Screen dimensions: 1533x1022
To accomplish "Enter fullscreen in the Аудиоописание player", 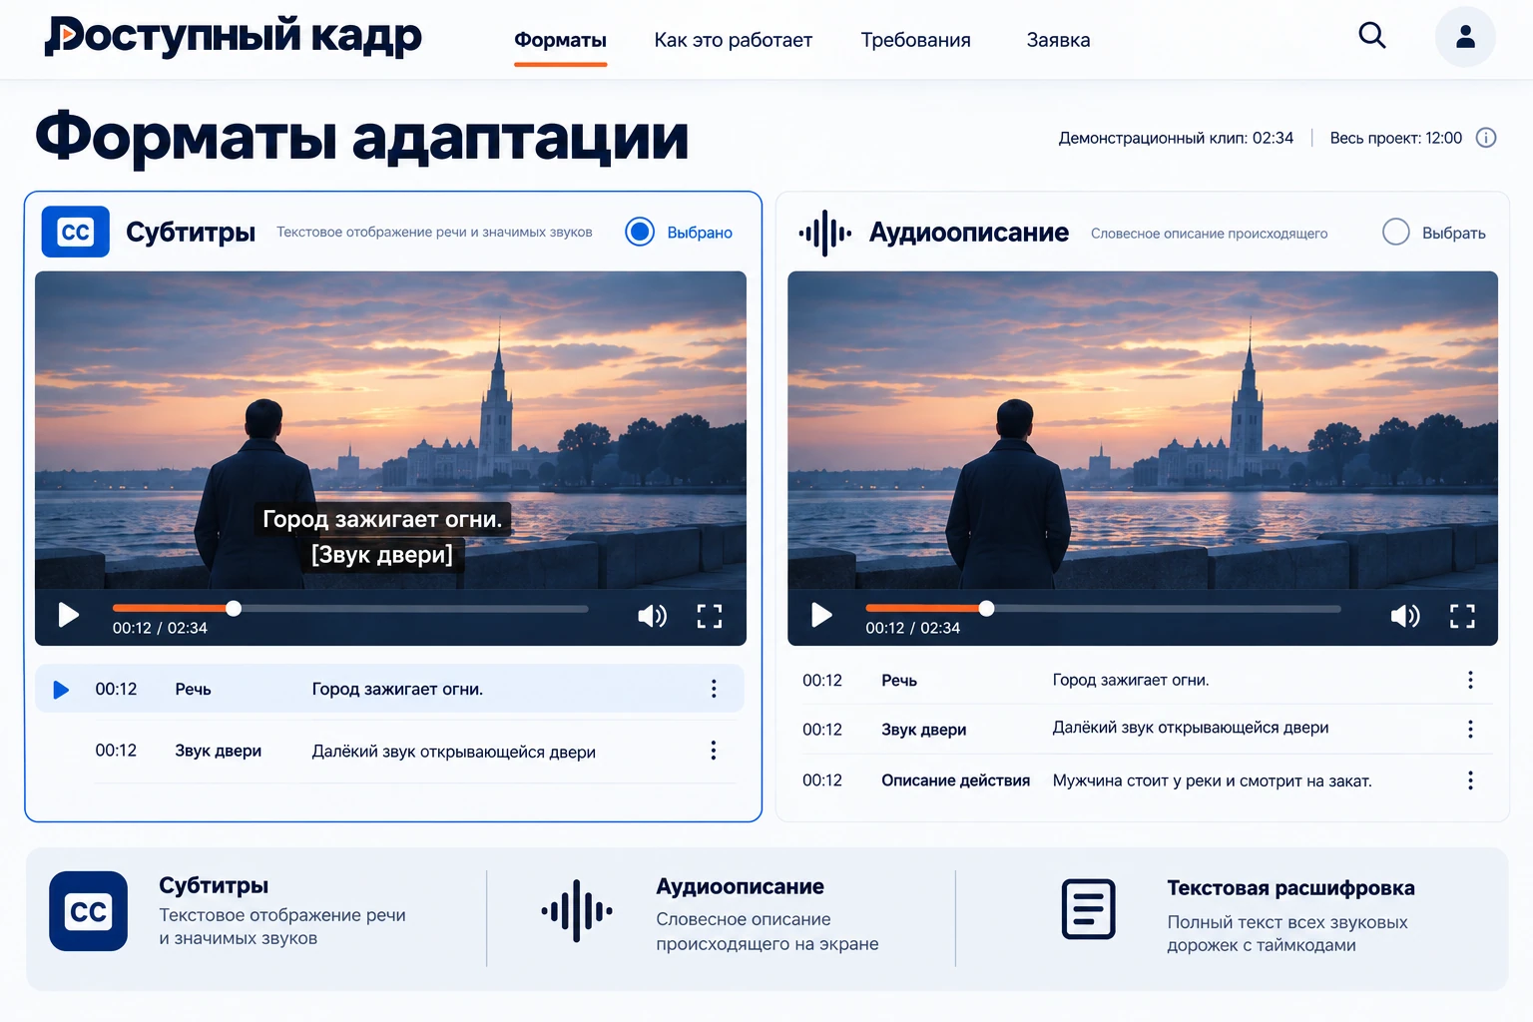I will coord(1462,616).
